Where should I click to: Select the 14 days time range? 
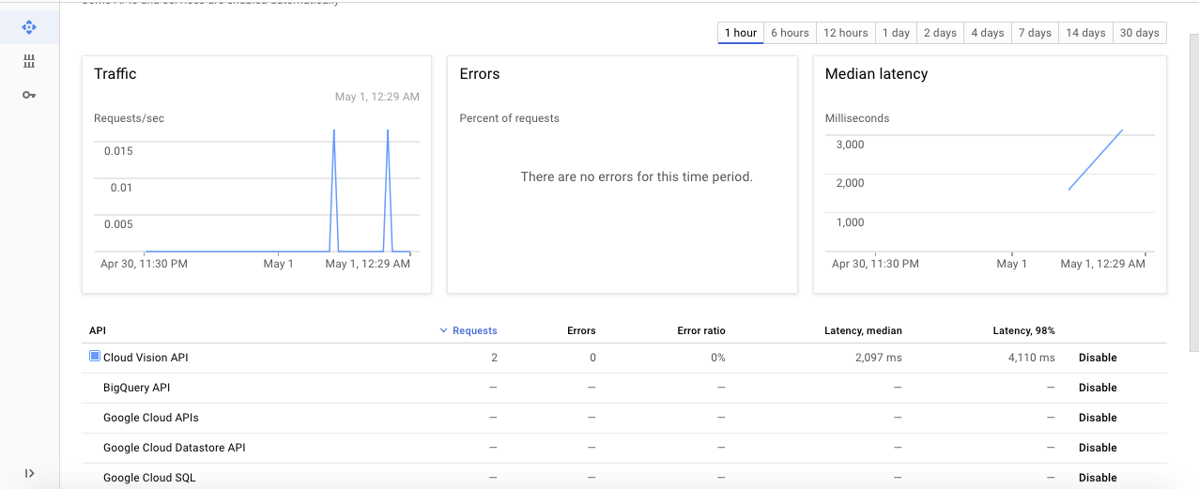[1085, 33]
